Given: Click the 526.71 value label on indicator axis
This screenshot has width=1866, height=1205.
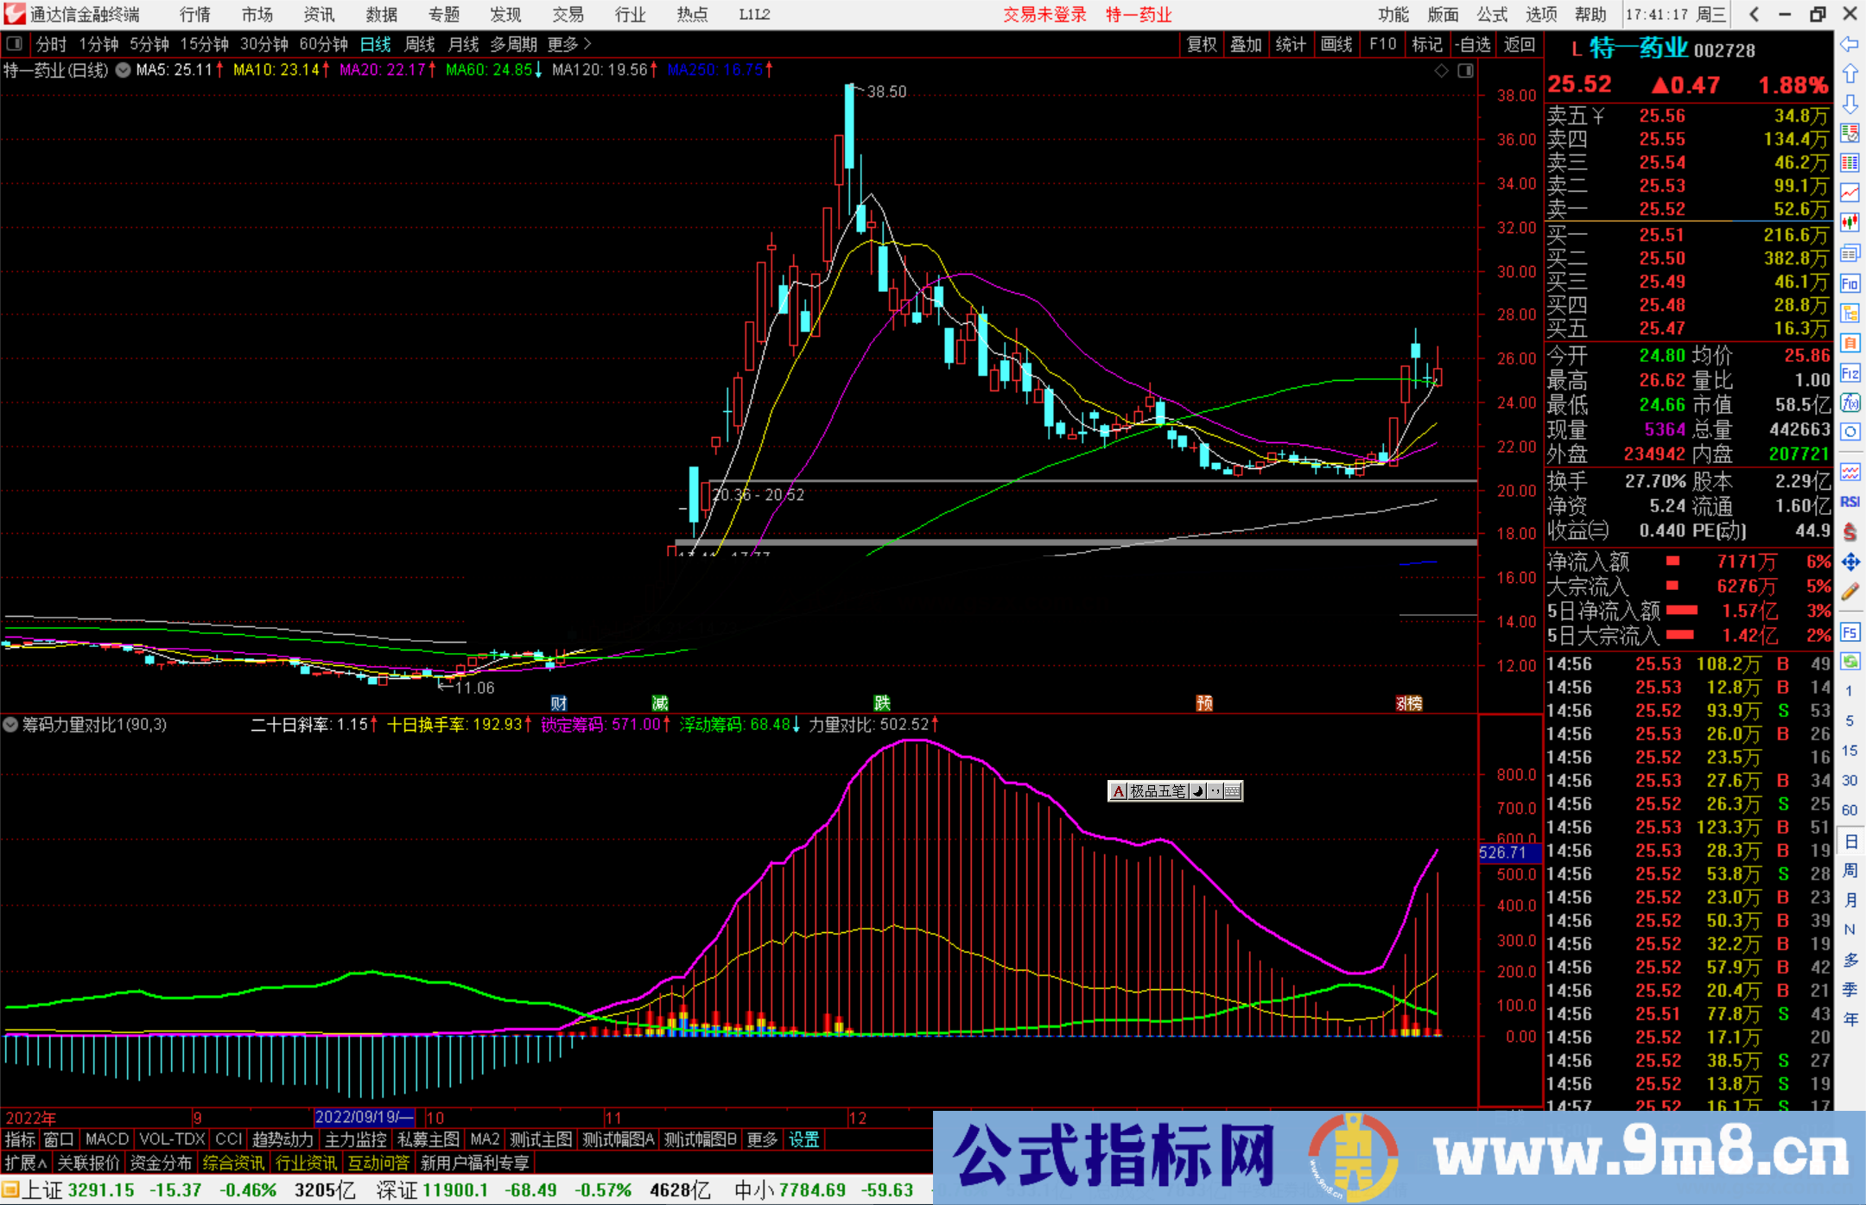Looking at the screenshot, I should [1508, 853].
